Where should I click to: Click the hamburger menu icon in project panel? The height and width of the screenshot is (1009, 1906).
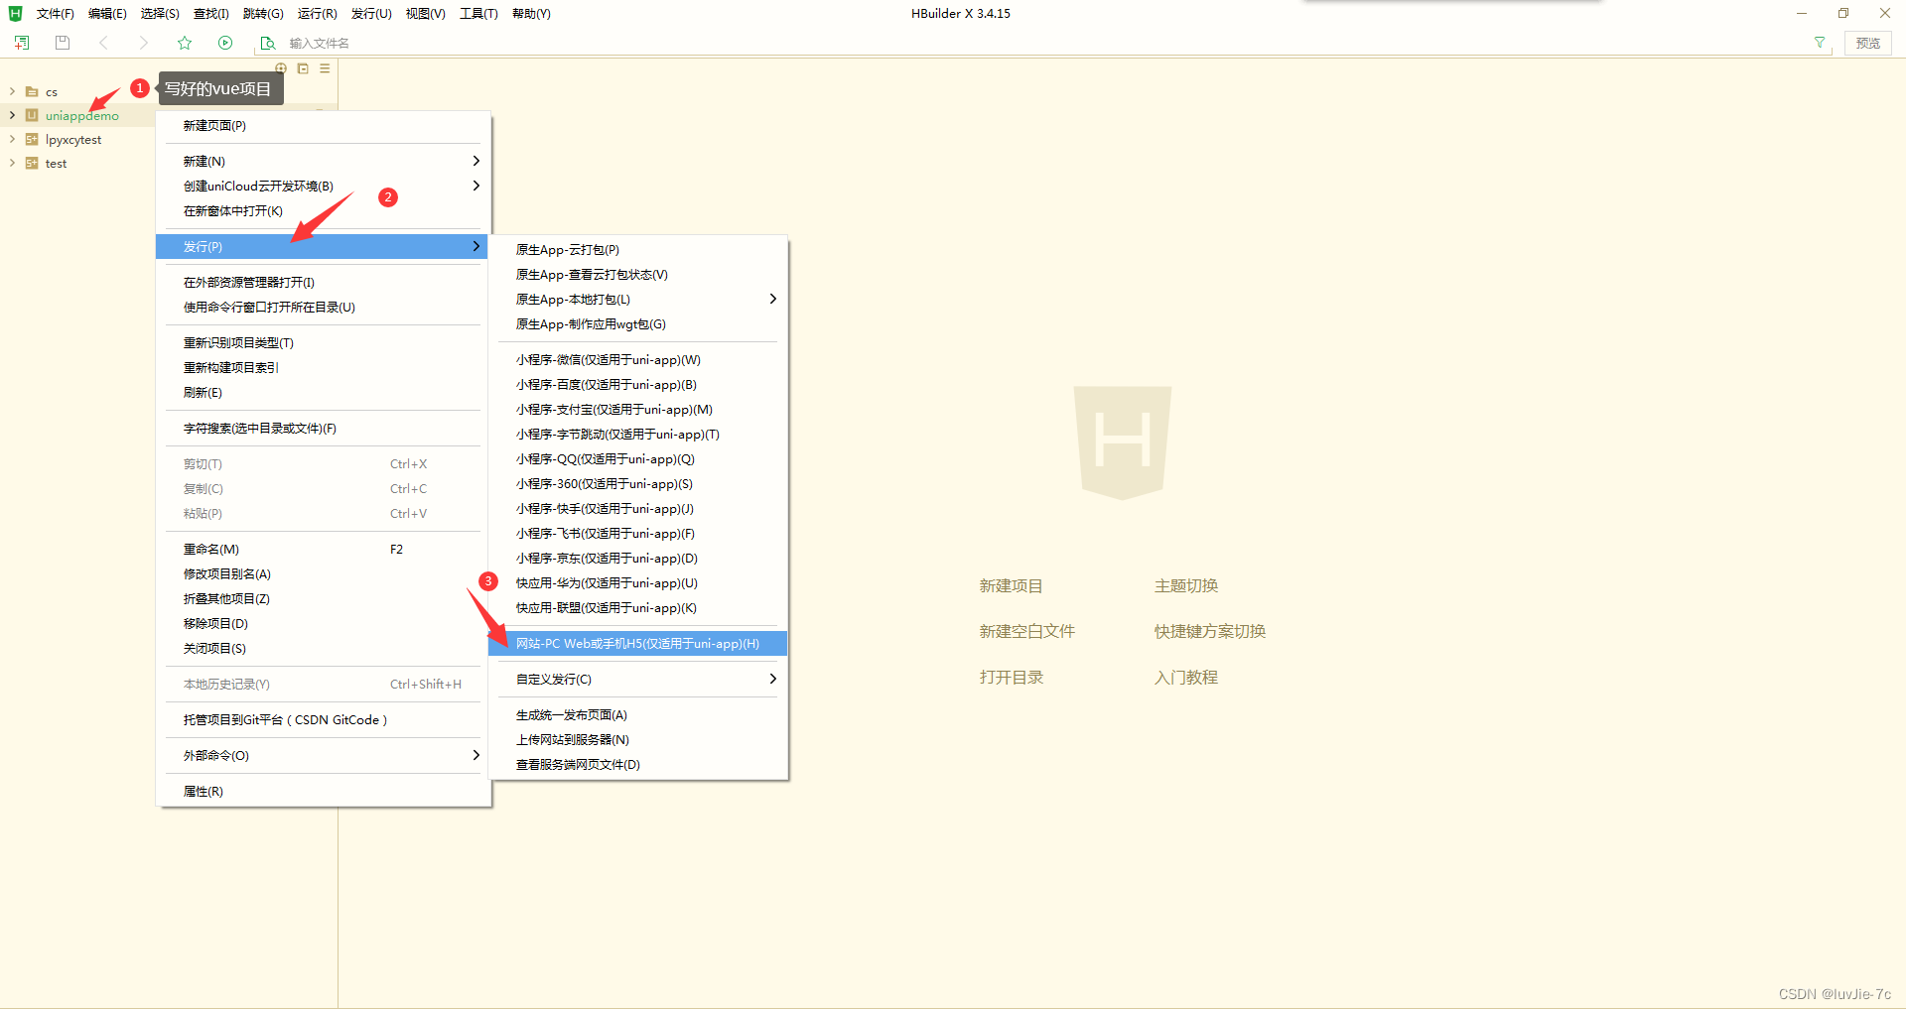(324, 67)
